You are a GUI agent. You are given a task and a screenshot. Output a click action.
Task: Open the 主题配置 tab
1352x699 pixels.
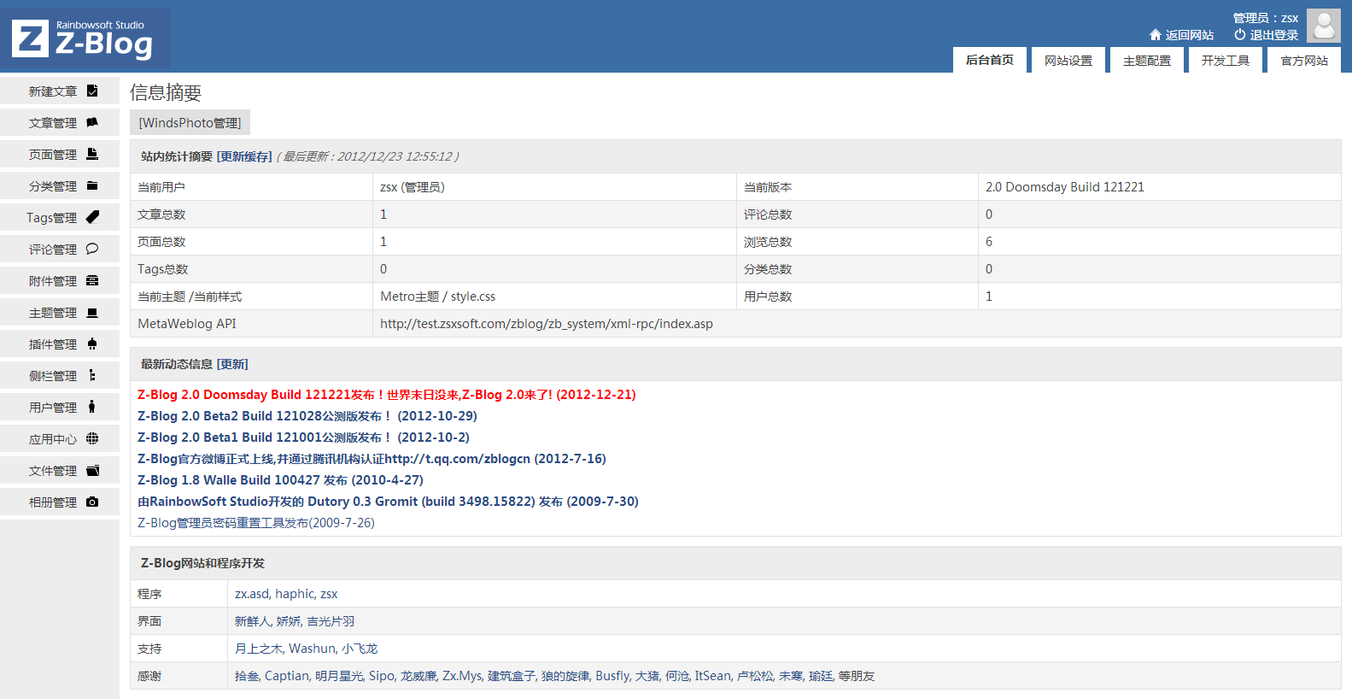pos(1147,60)
